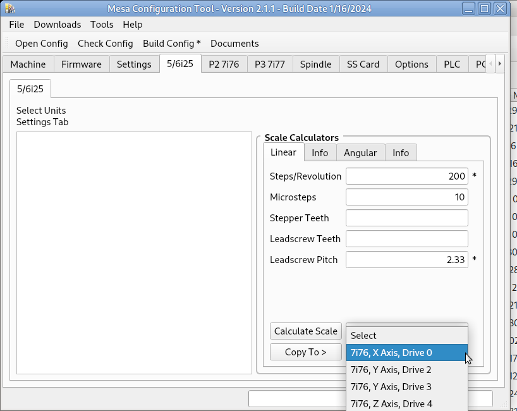The image size is (517, 411).
Task: Switch to the Spindle tab
Action: point(316,64)
